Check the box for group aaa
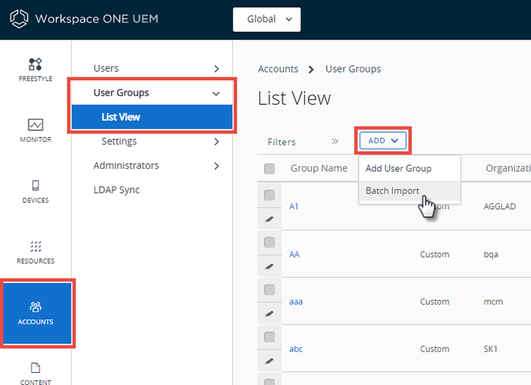The height and width of the screenshot is (385, 531). point(269,290)
